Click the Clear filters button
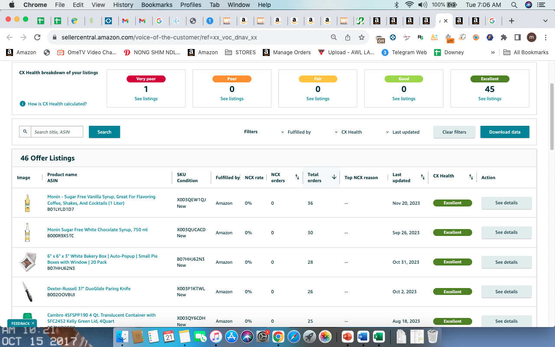Viewport: 555px width, 347px height. tap(454, 132)
